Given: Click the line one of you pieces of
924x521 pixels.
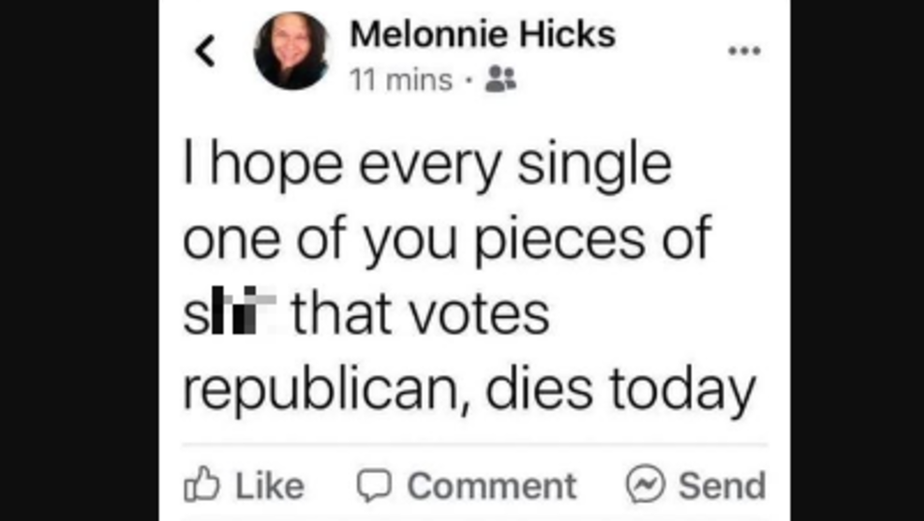Looking at the screenshot, I should point(446,241).
